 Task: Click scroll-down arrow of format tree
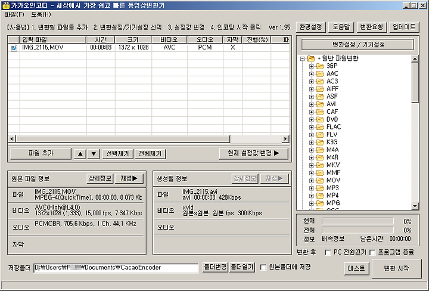click(x=415, y=206)
